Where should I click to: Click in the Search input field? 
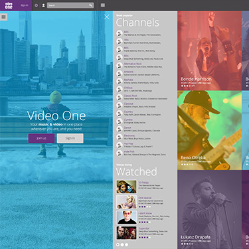tap(68, 5)
